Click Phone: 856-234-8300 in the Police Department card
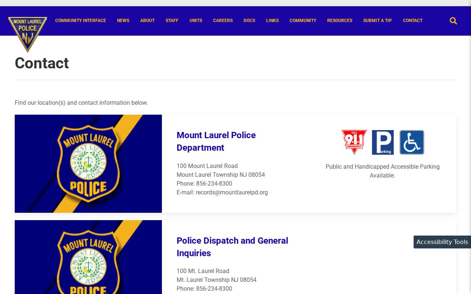Screen dimensions: 471x294 tap(204, 183)
